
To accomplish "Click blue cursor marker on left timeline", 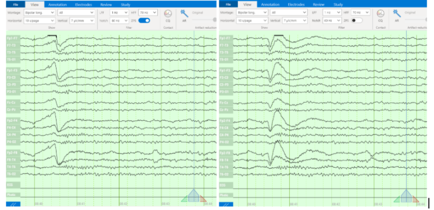I will click(194, 196).
